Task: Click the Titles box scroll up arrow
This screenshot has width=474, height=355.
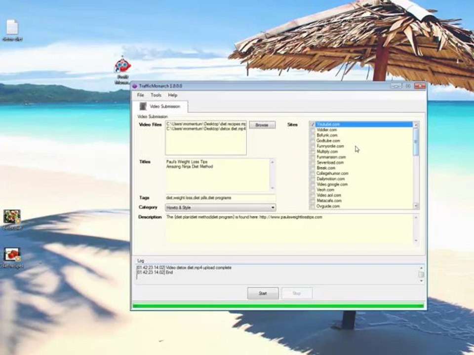Action: (272, 162)
